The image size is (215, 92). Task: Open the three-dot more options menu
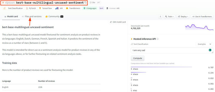pyautogui.click(x=160, y=17)
